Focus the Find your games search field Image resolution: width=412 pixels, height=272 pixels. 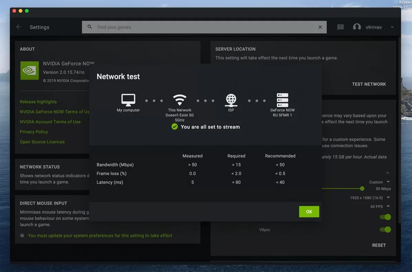click(x=204, y=27)
